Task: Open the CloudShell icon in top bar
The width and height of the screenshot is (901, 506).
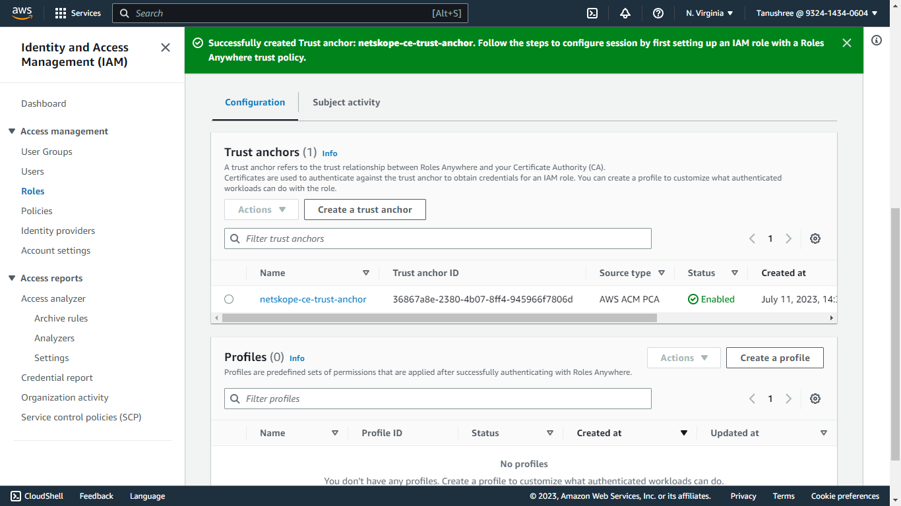Action: click(x=592, y=13)
